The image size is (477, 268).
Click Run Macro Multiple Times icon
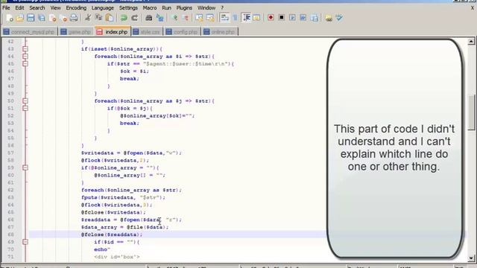[303, 18]
